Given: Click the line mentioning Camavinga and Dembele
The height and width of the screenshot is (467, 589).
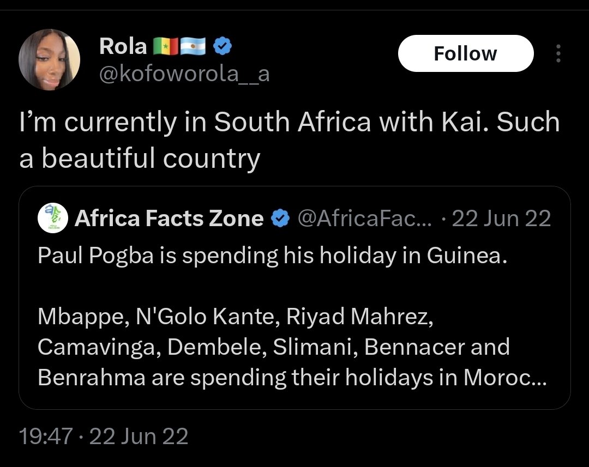Looking at the screenshot, I should tap(274, 347).
